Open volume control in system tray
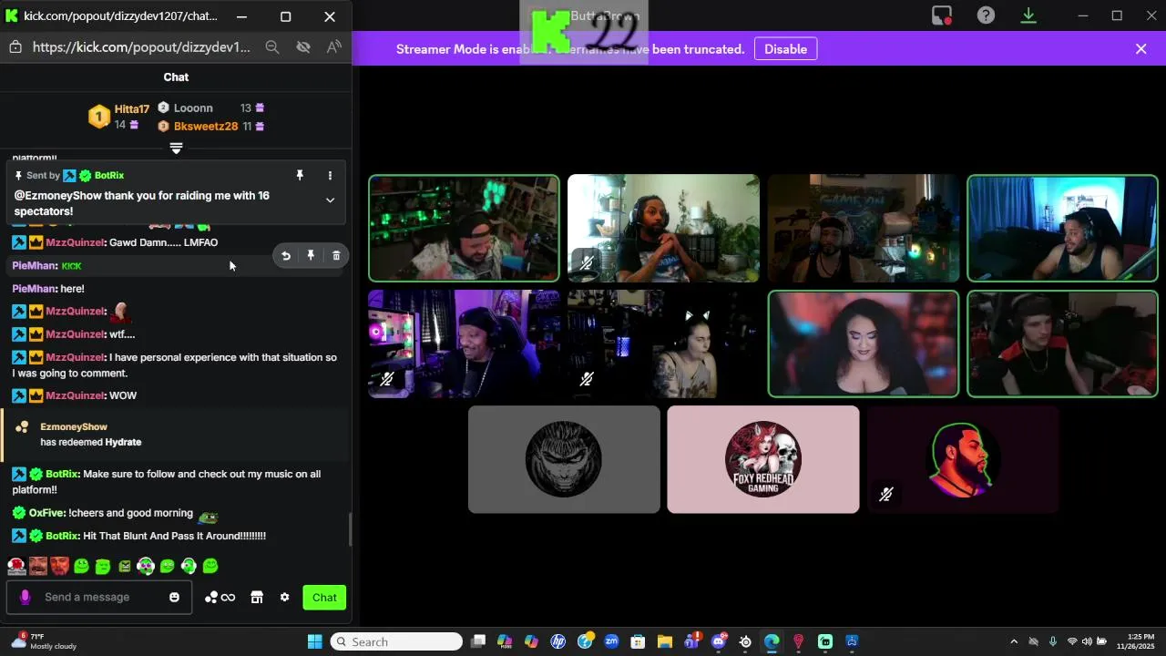1166x656 pixels. click(x=1088, y=641)
